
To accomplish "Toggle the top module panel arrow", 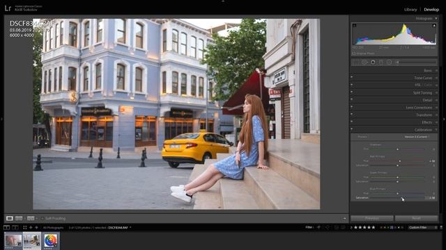I will 223,1.
